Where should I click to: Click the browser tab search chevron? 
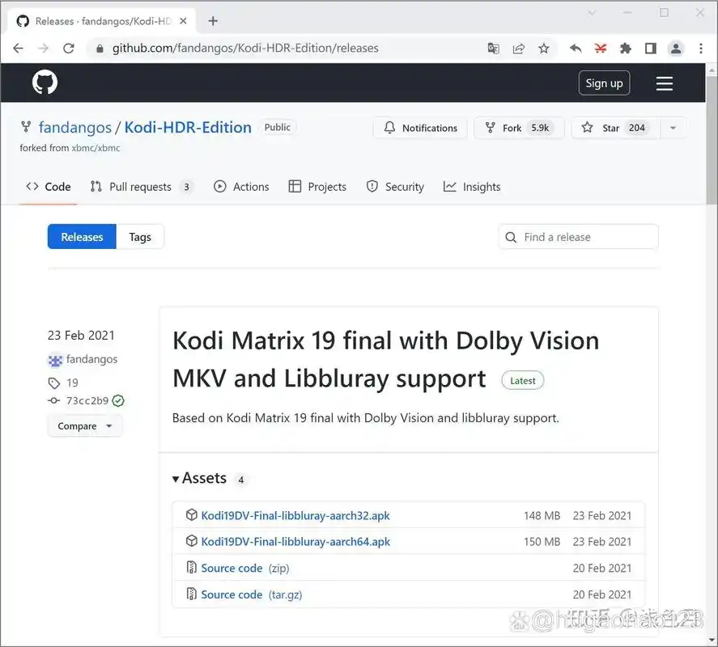[592, 13]
